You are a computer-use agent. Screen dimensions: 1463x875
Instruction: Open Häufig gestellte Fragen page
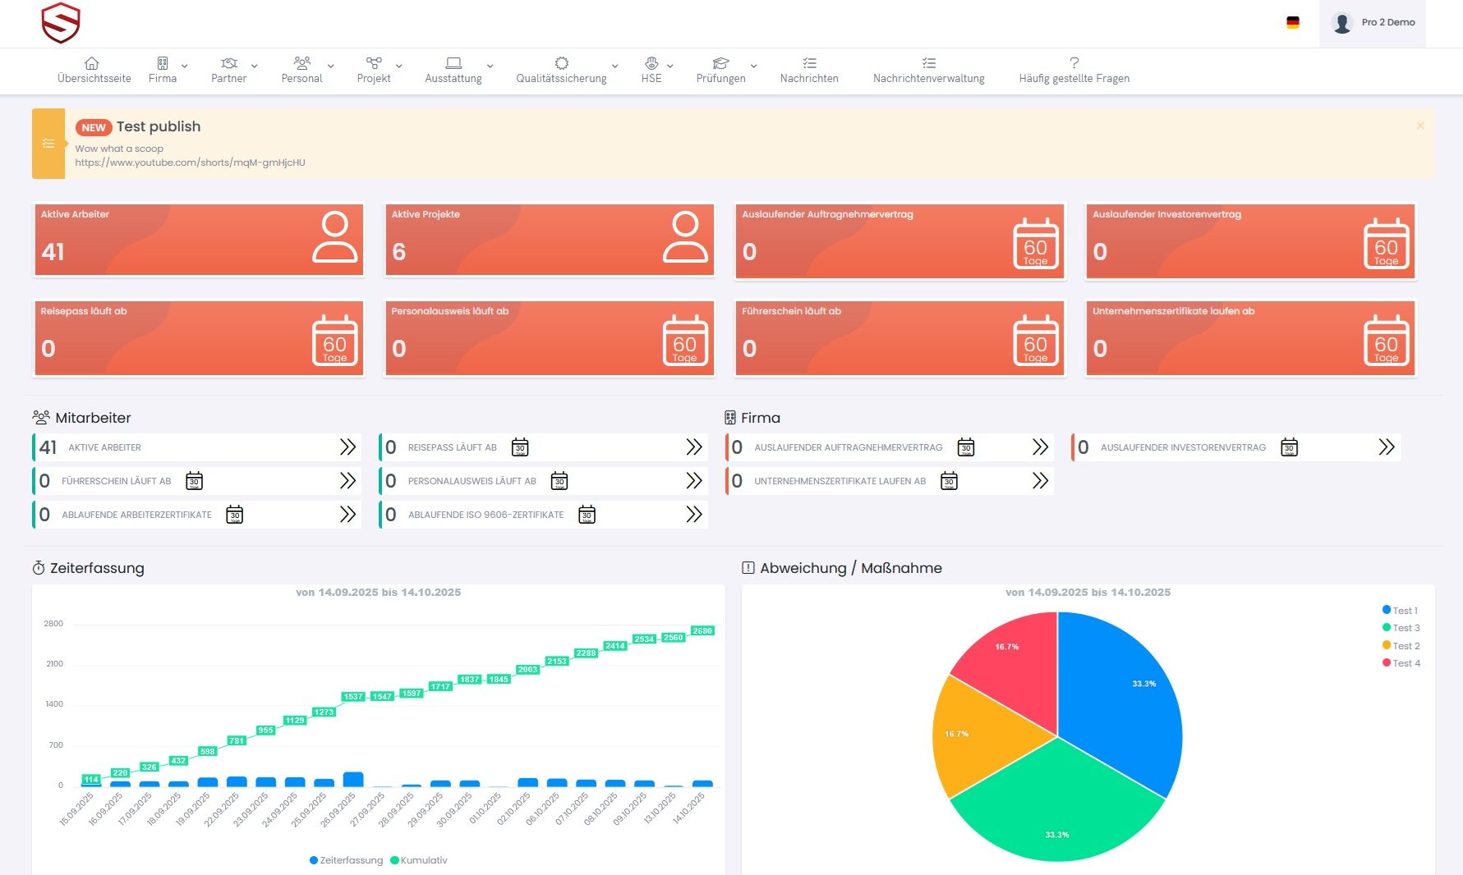tap(1073, 70)
